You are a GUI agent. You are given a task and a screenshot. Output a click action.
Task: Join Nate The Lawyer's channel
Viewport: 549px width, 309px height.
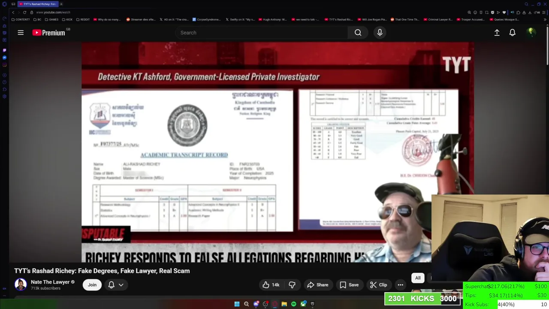[x=92, y=285]
